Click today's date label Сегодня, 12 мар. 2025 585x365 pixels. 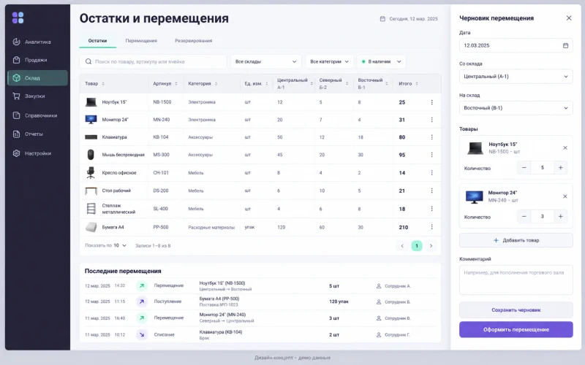tap(413, 19)
